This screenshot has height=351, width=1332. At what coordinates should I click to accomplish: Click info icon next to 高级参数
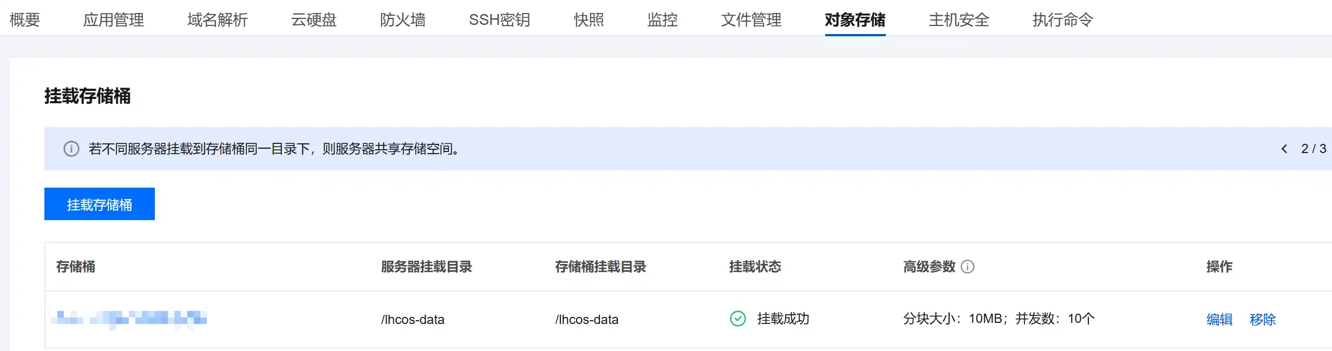pos(968,267)
